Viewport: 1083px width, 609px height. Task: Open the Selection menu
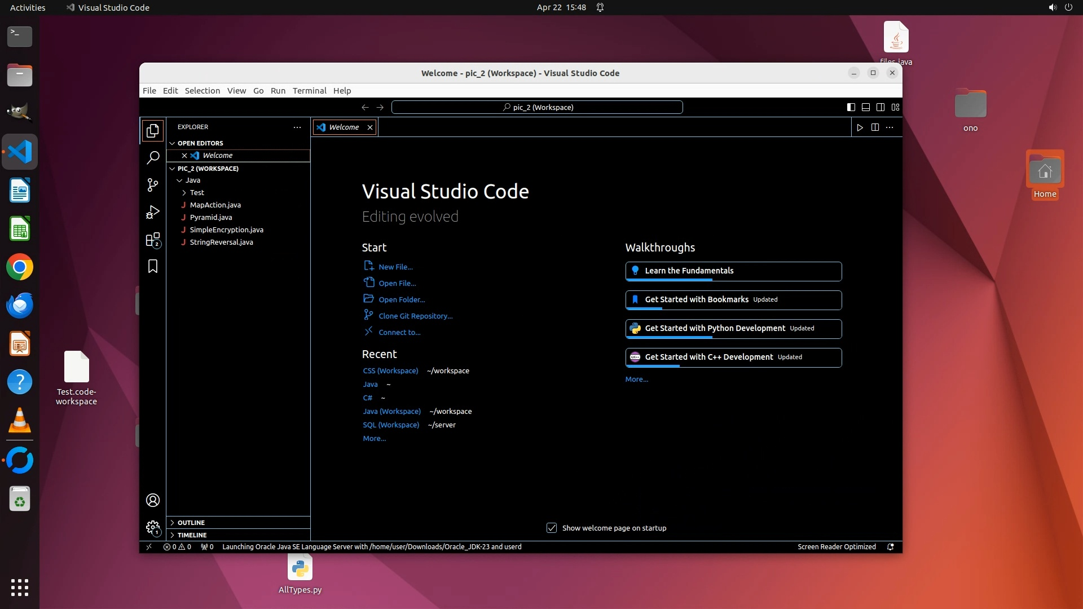click(x=202, y=91)
